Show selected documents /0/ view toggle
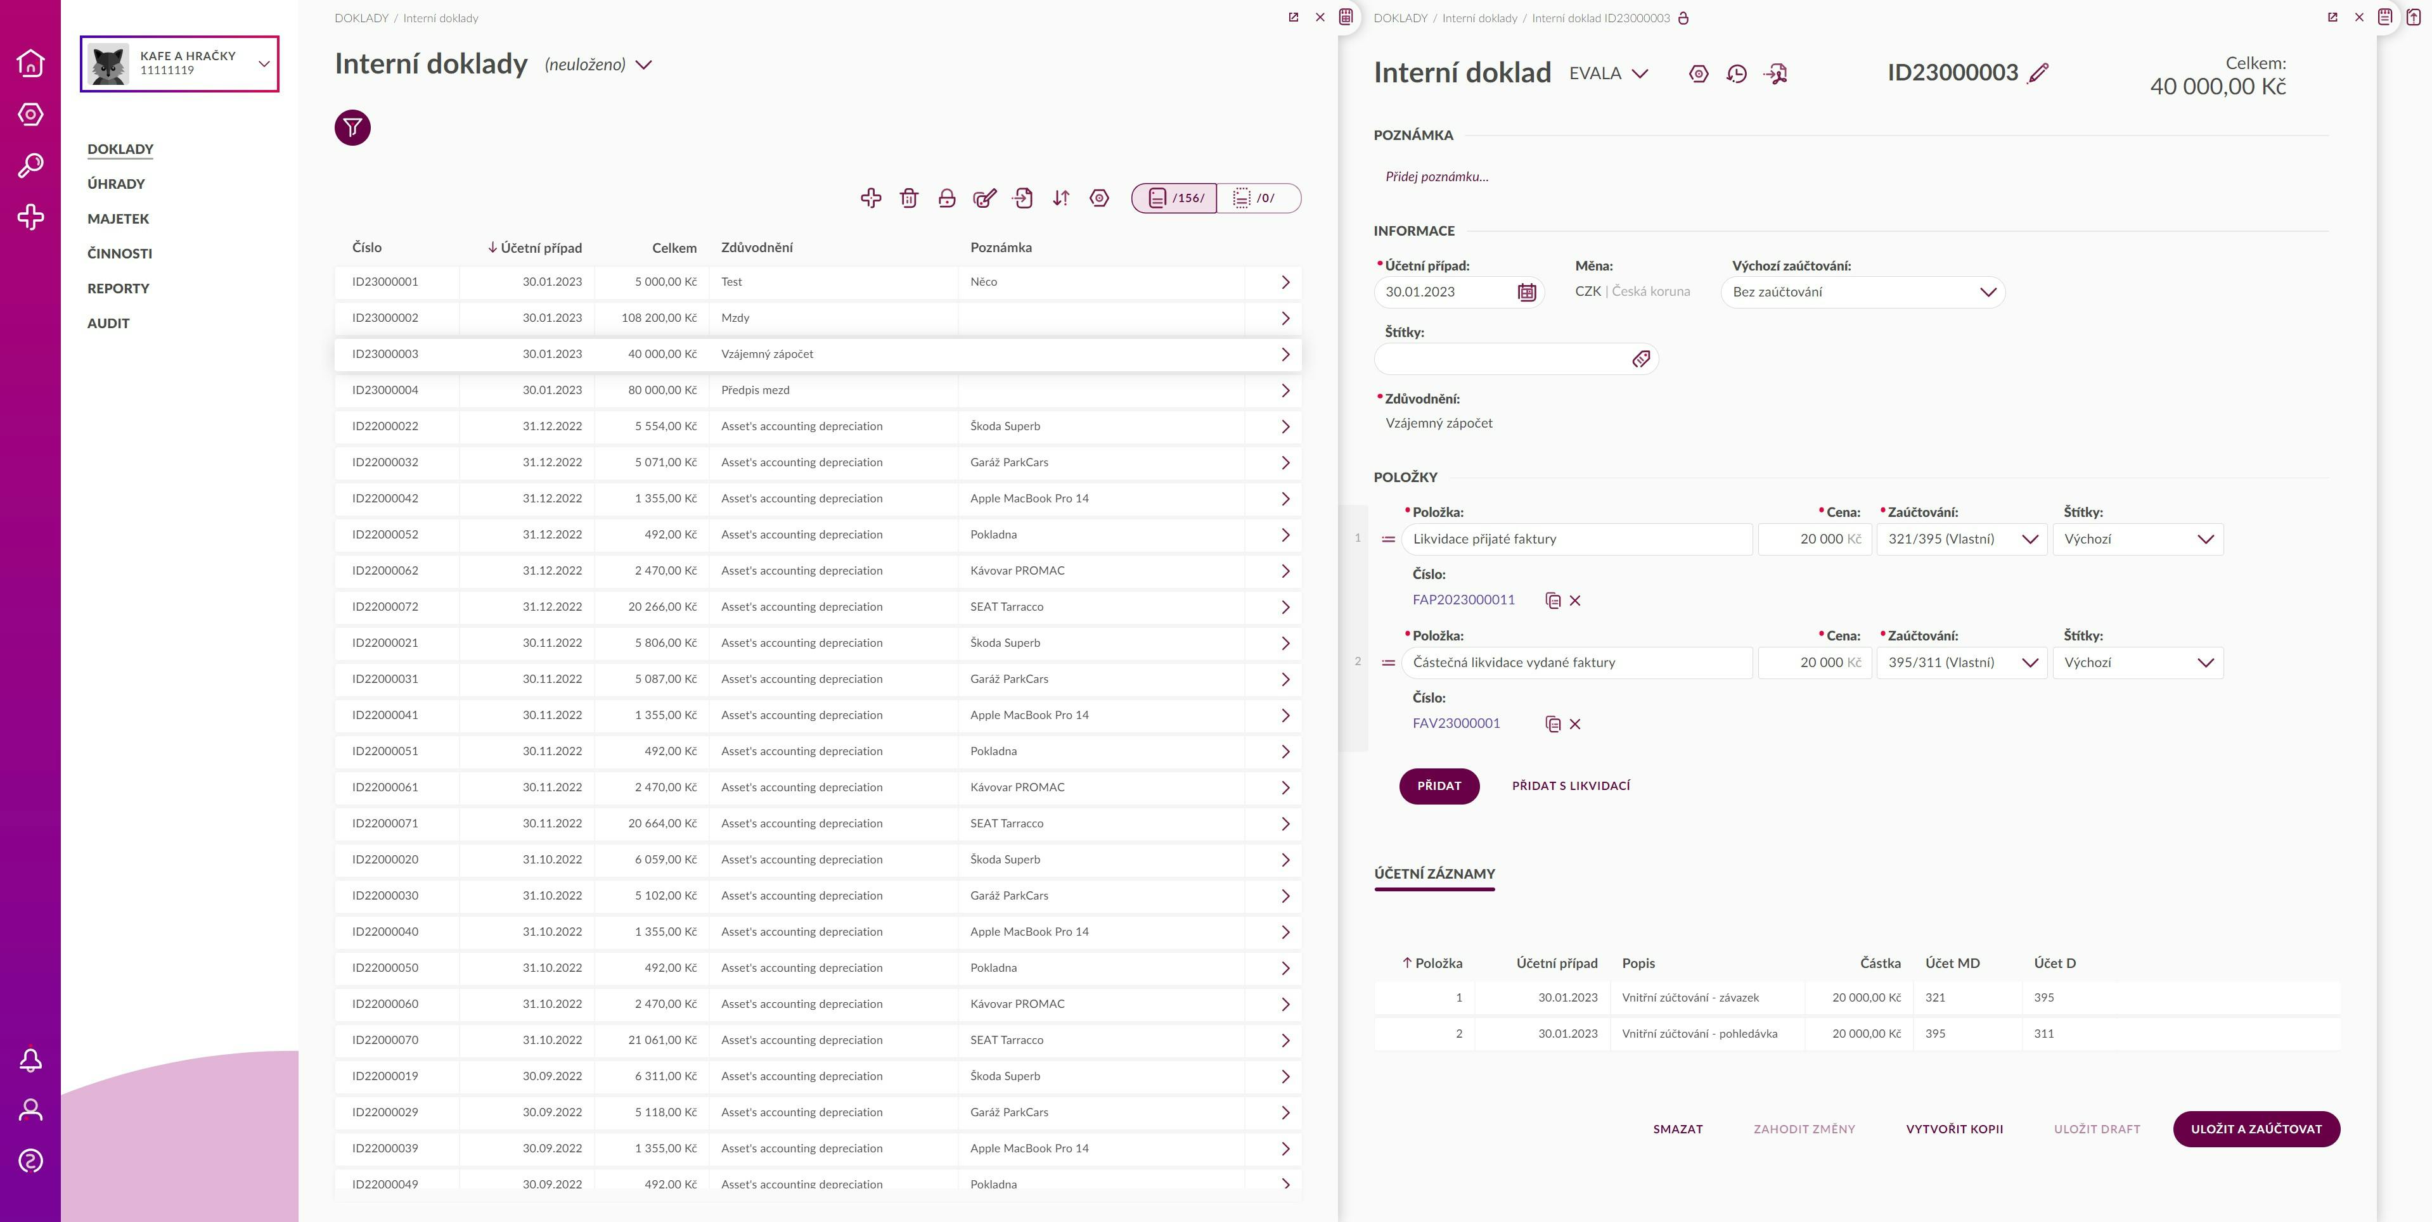The height and width of the screenshot is (1222, 2432). pos(1259,198)
